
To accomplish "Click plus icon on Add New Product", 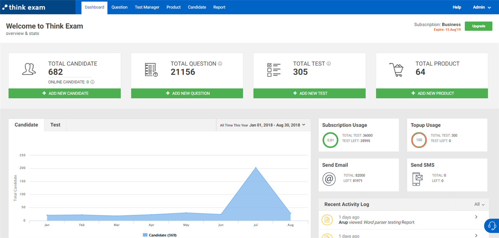I will (413, 93).
